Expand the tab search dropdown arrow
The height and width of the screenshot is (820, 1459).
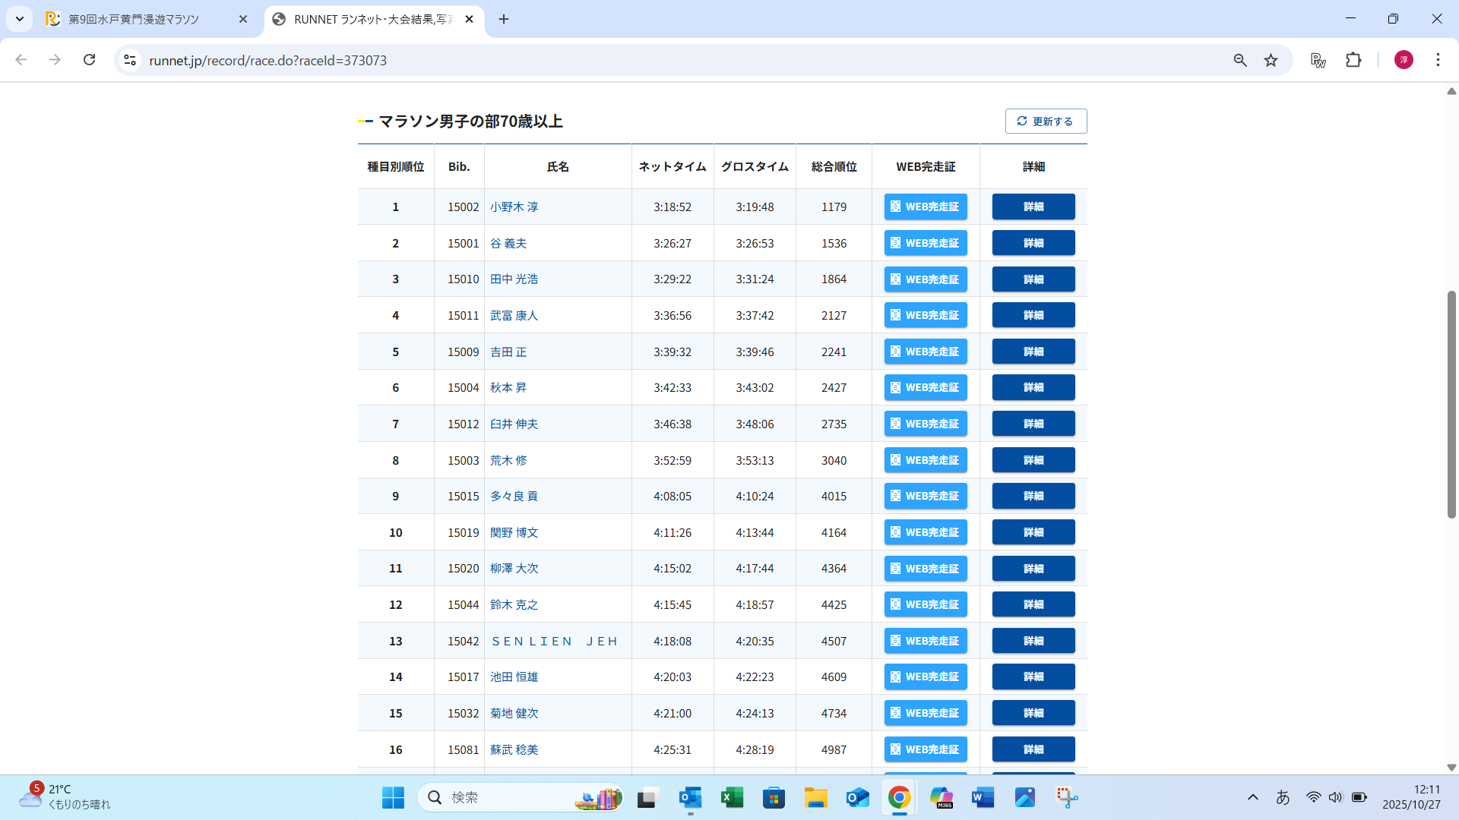tap(20, 19)
